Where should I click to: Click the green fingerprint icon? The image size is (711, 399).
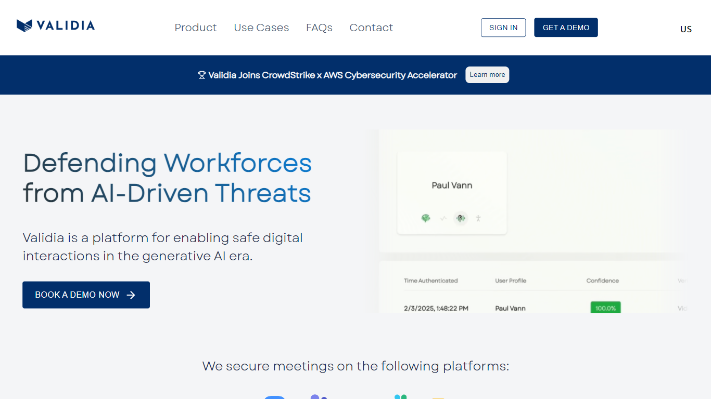426,218
